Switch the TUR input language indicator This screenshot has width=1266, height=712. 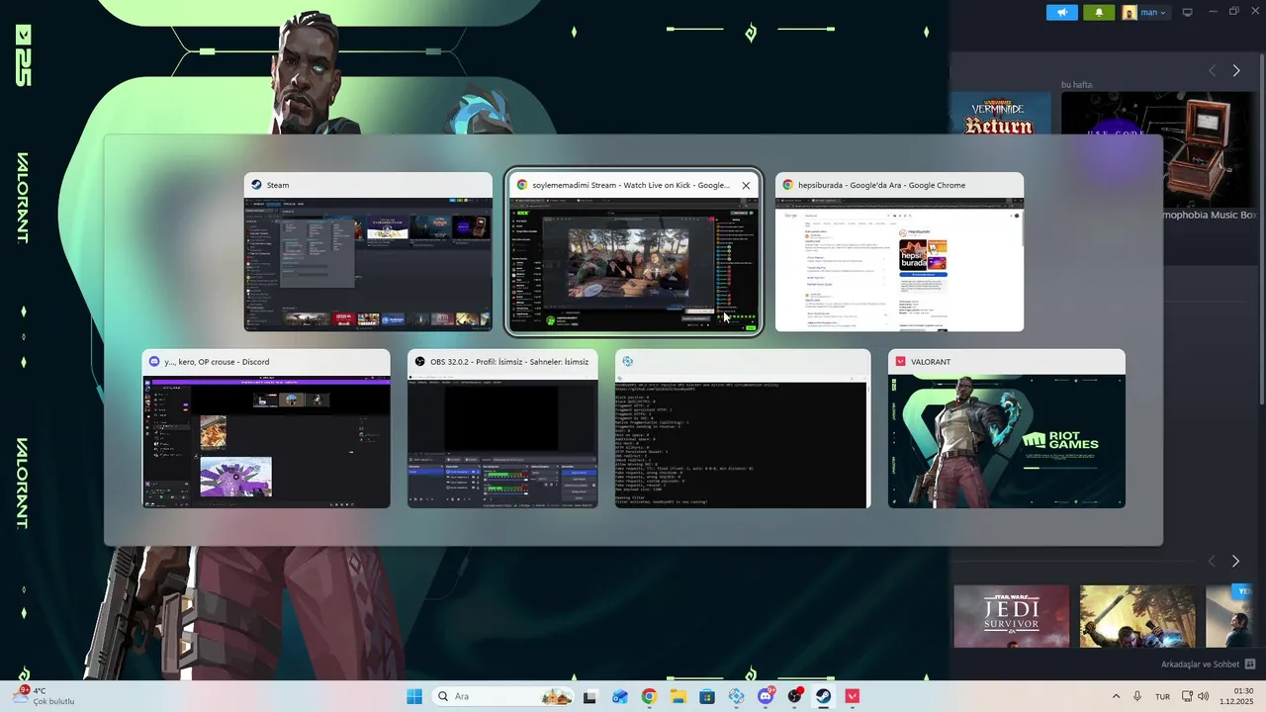click(1163, 696)
